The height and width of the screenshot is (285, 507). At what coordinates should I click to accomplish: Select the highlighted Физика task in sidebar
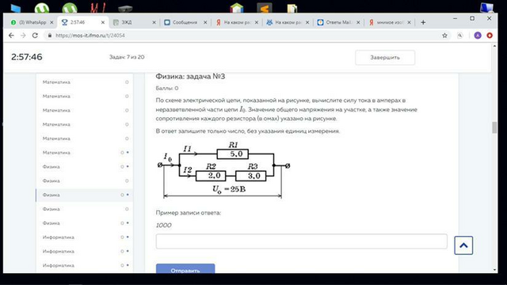tap(85, 195)
